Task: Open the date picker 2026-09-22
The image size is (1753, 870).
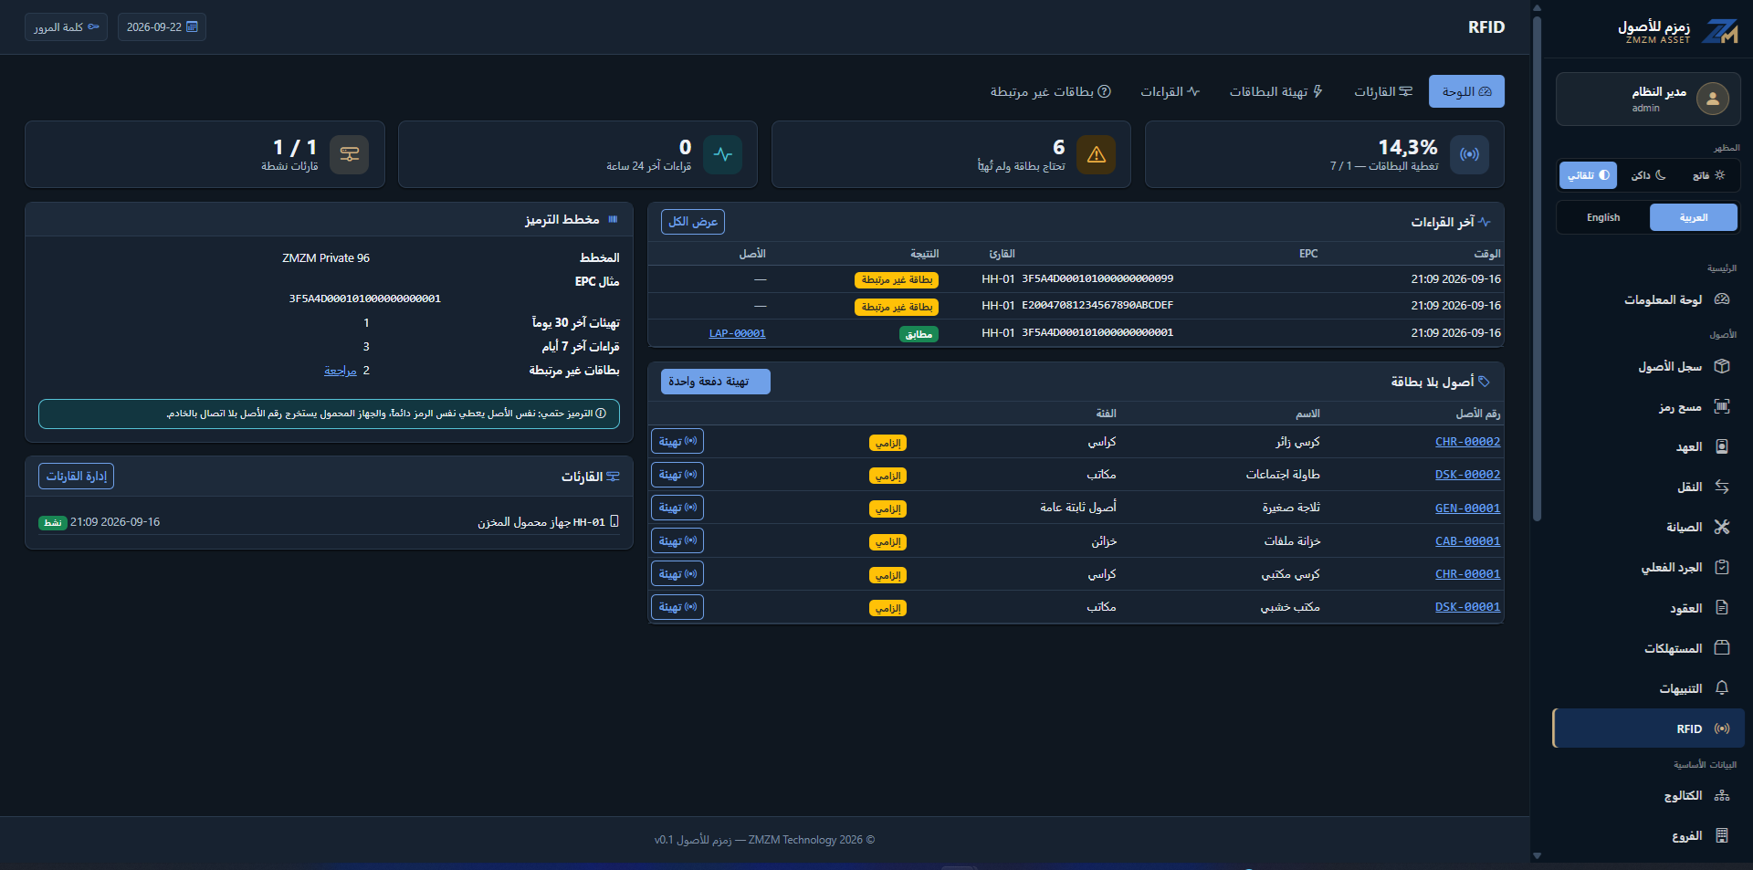Action: (x=162, y=27)
